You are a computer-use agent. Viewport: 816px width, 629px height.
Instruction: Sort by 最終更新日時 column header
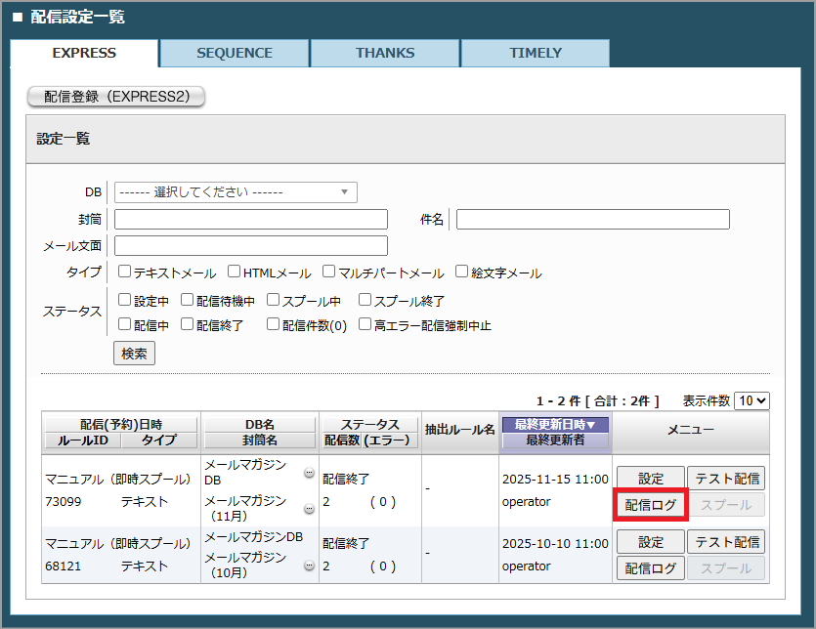[x=554, y=424]
